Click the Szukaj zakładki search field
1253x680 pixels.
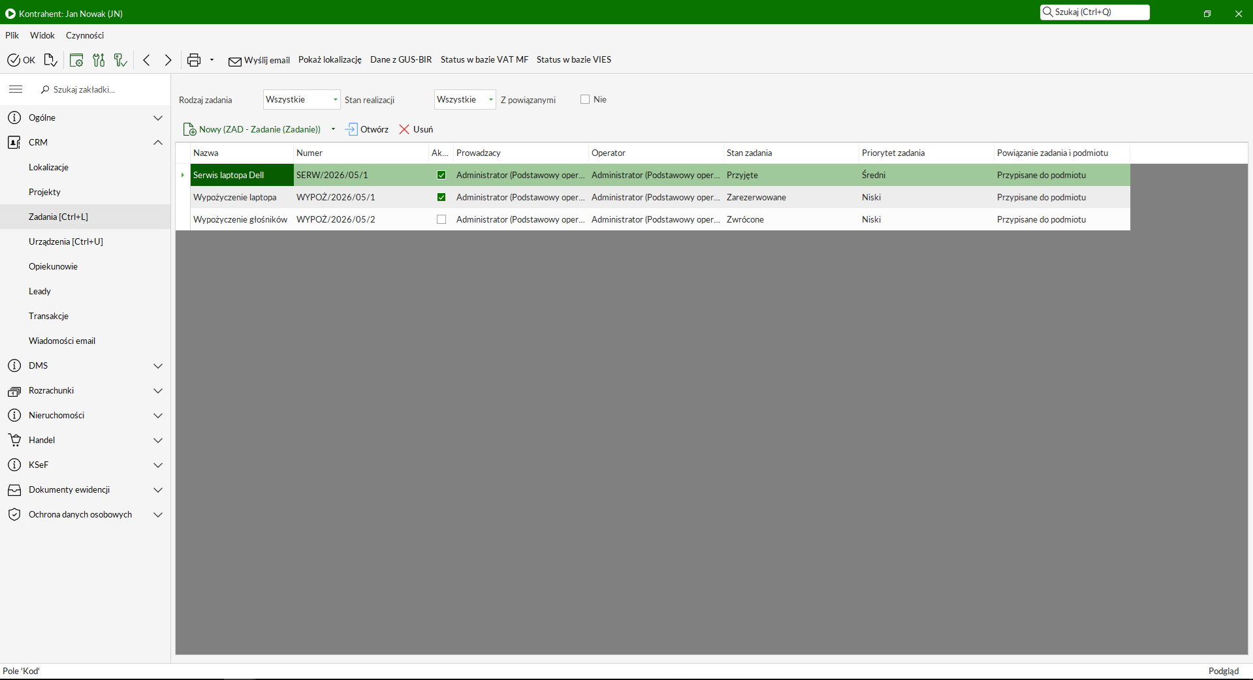click(x=101, y=89)
